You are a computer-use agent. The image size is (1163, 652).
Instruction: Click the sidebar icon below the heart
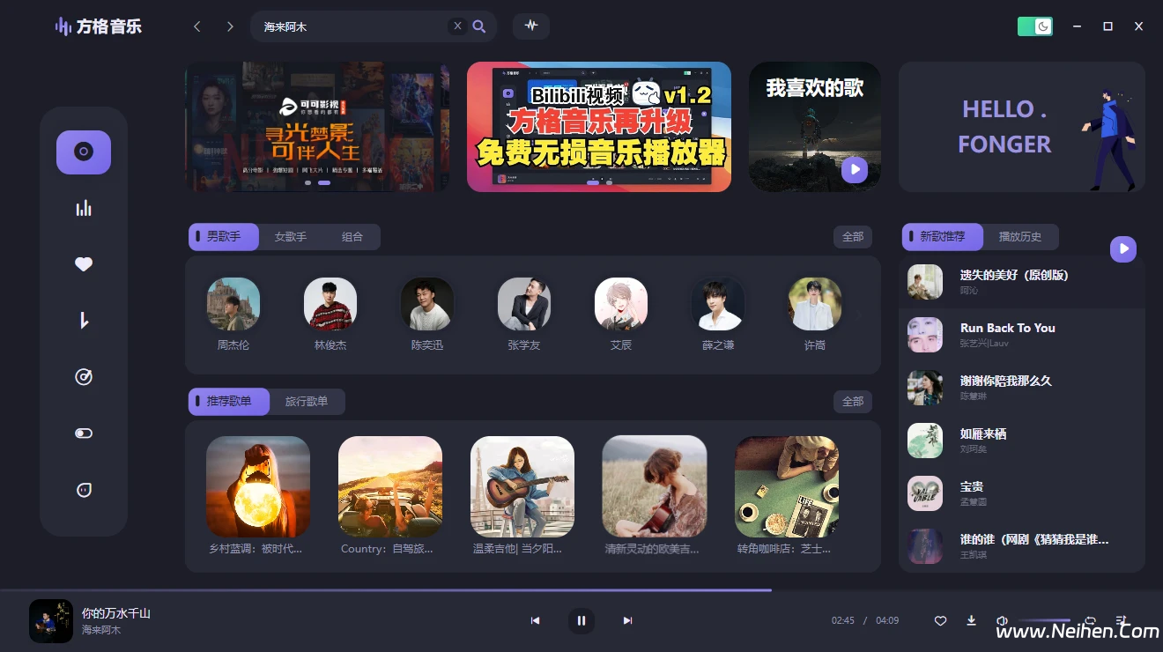(x=84, y=321)
